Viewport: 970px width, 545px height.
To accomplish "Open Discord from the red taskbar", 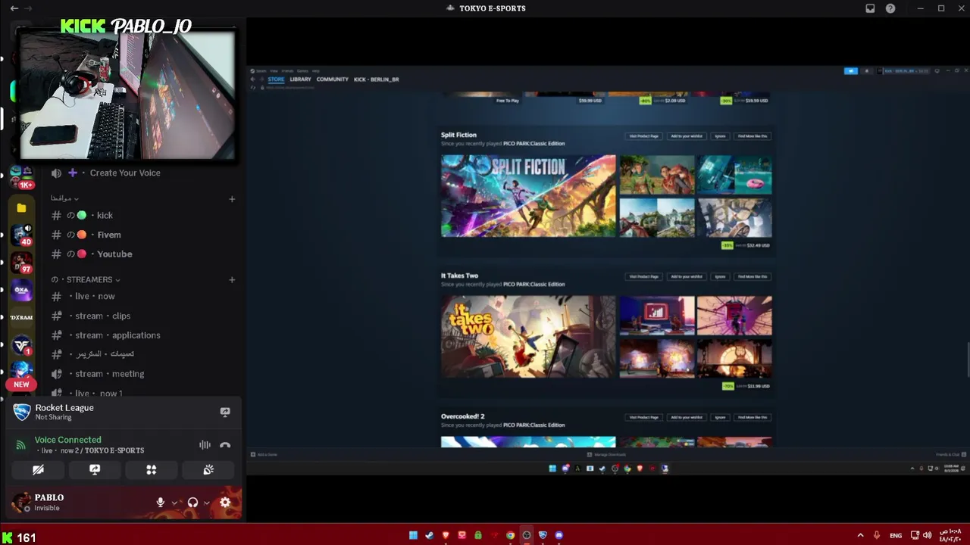I will 559,535.
